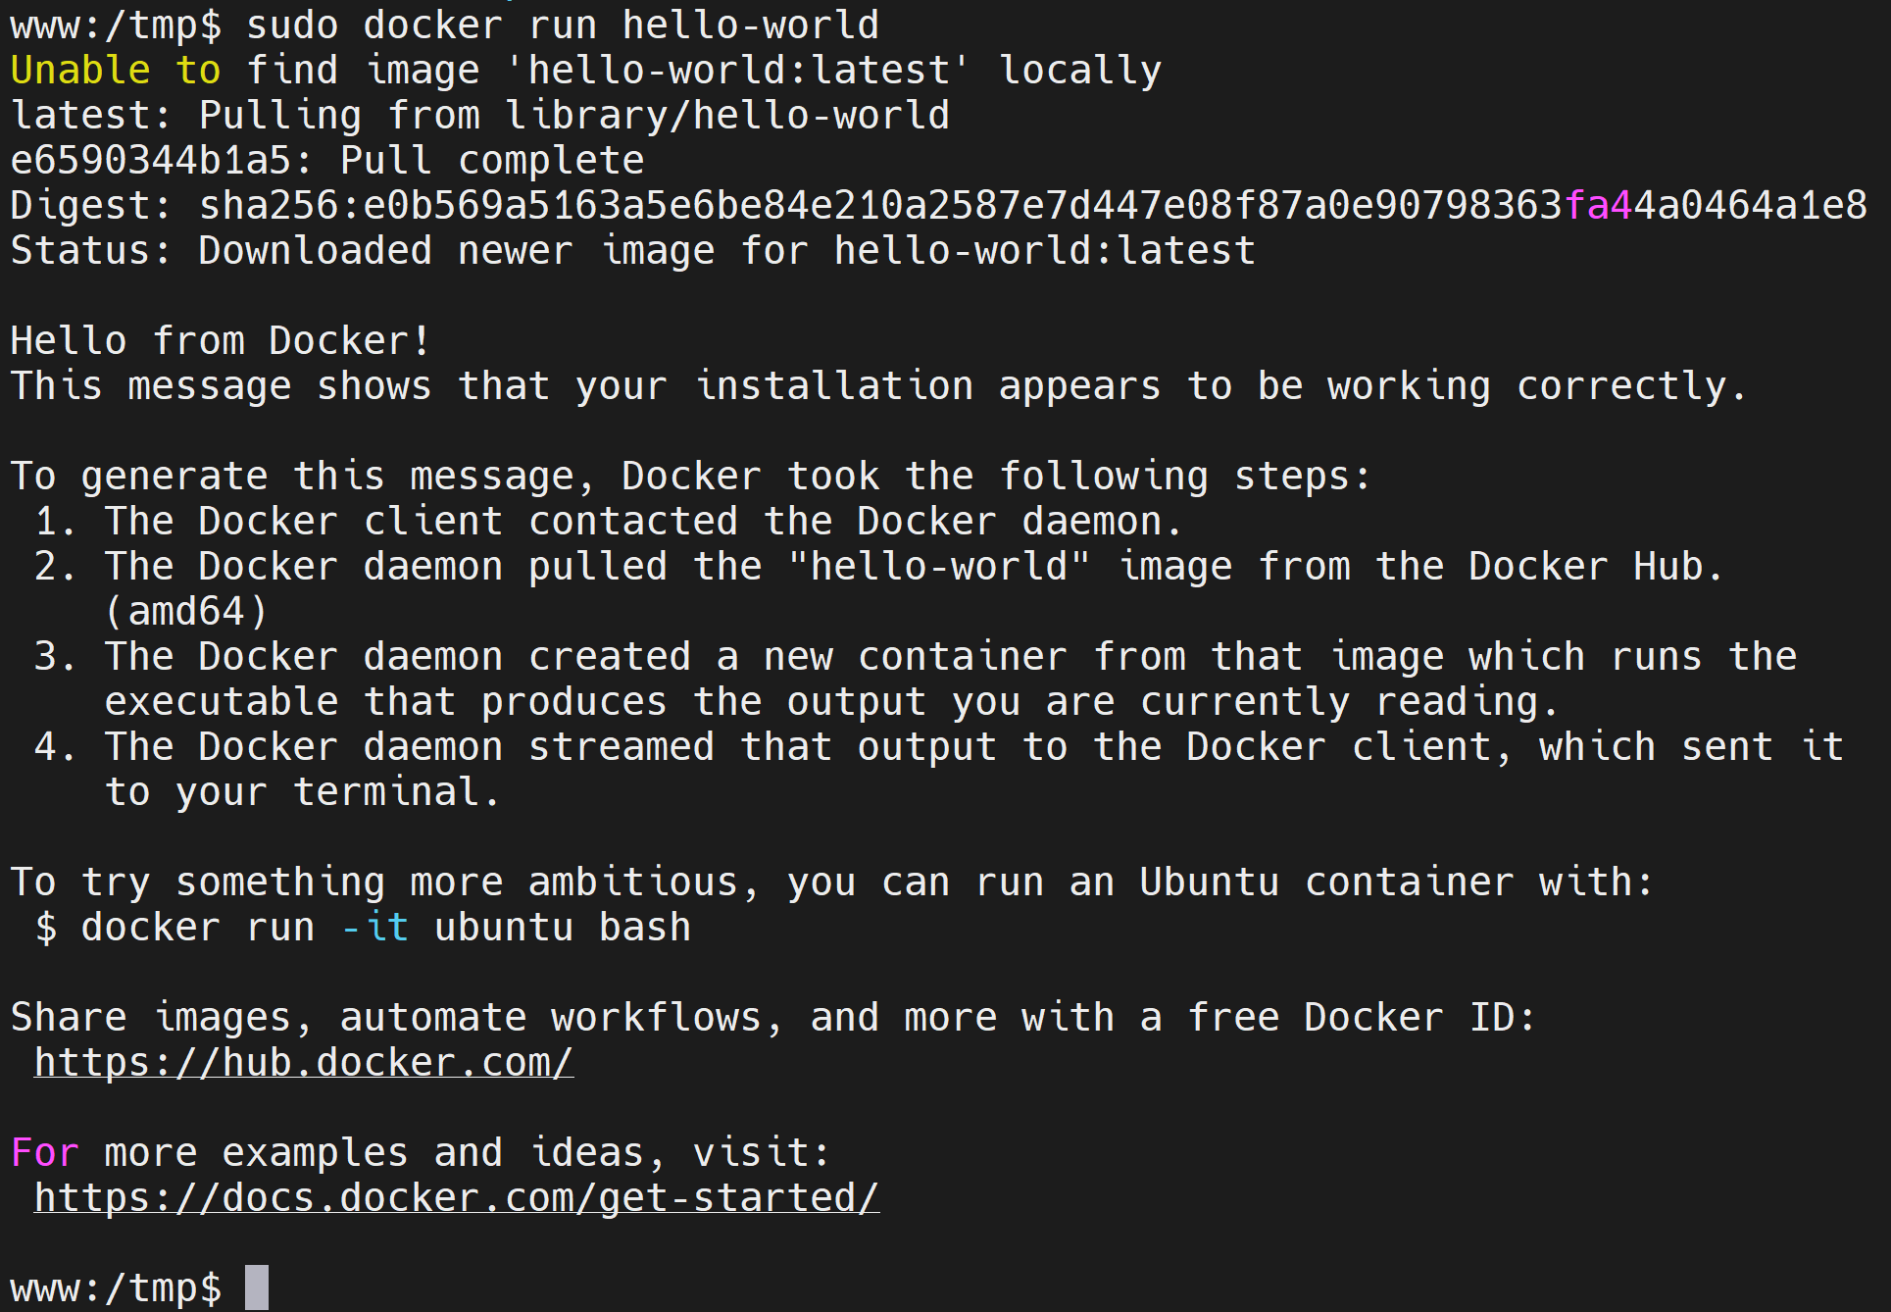Click the pink 'fa4' highlighted digest characters
This screenshot has width=1891, height=1312.
click(x=1599, y=206)
